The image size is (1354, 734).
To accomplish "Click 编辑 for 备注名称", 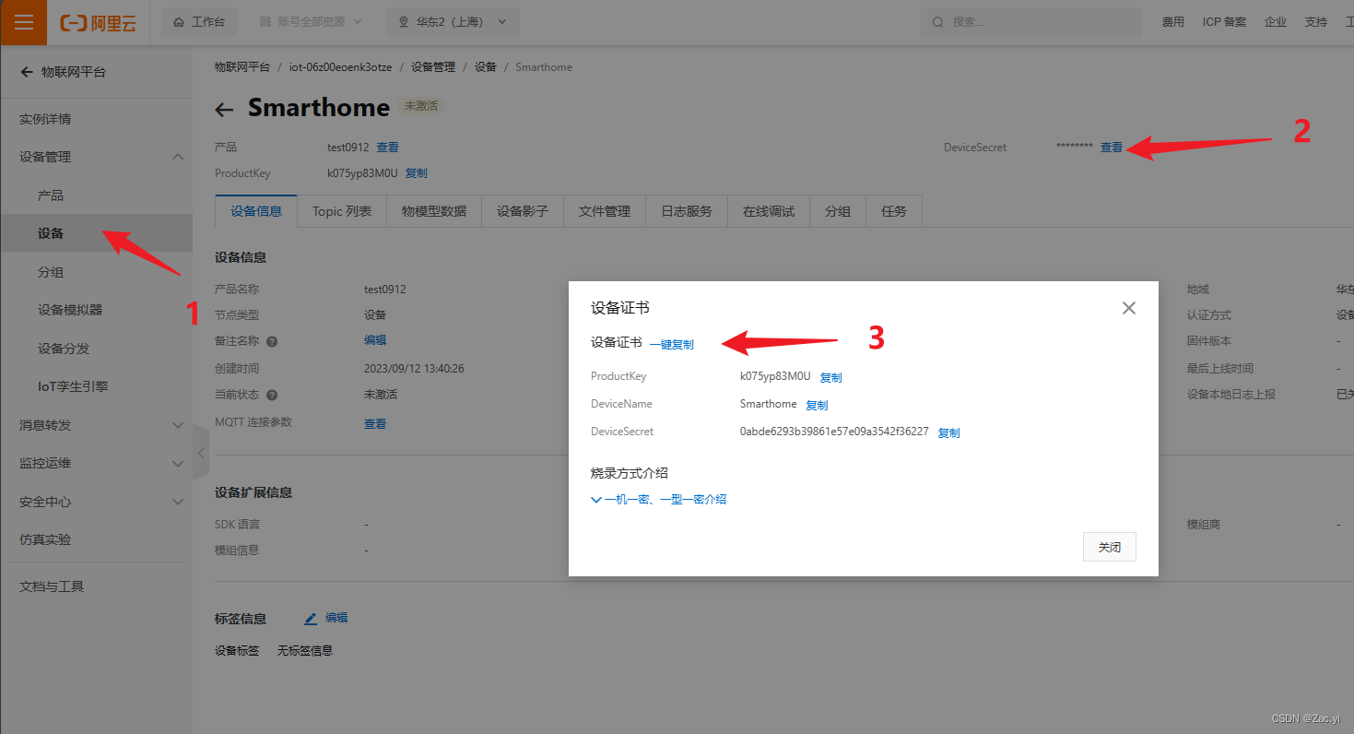I will point(375,340).
